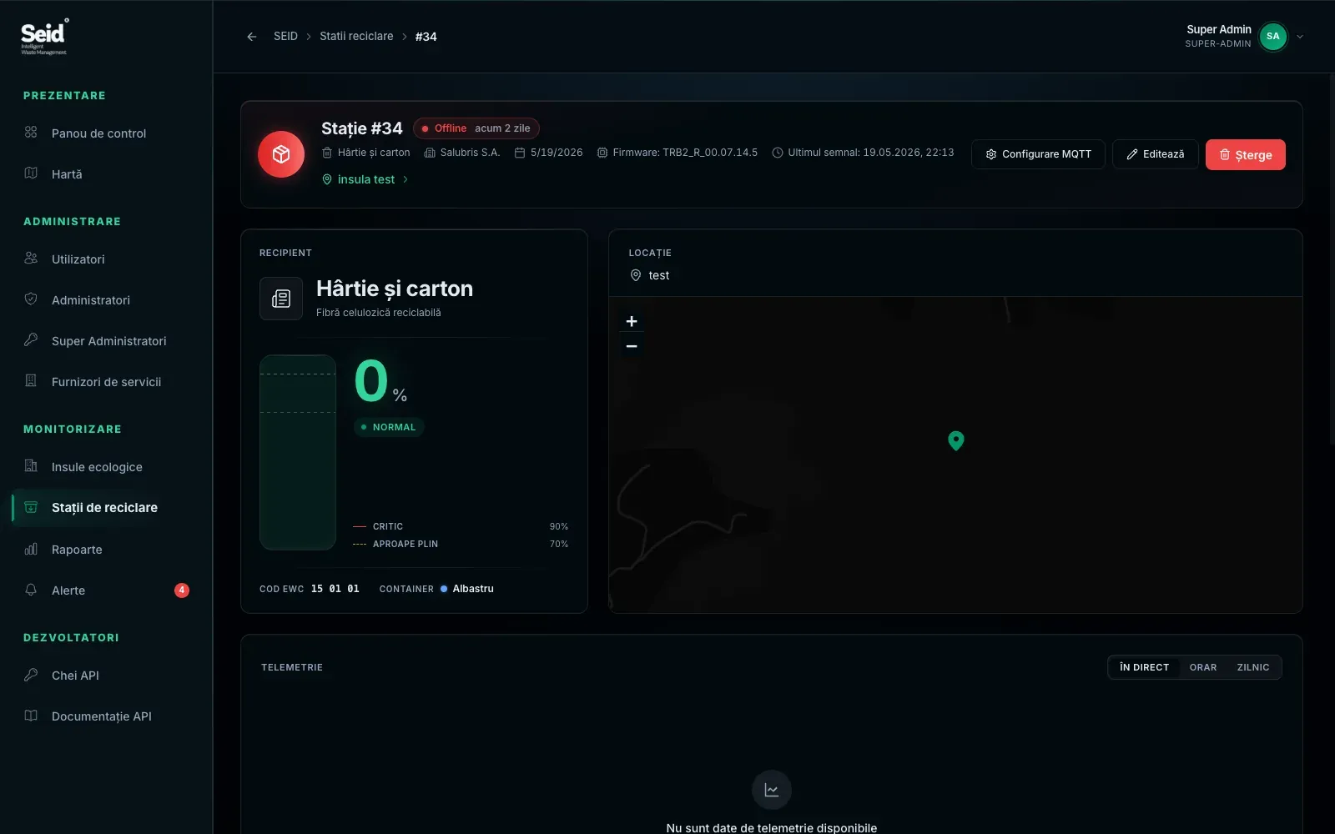The image size is (1335, 834).
Task: Click the green map marker
Action: pos(956,440)
